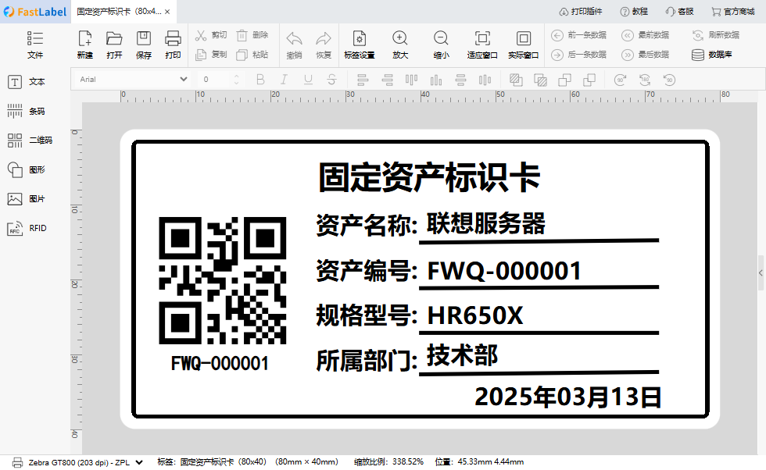Move object forward one layer
The height and width of the screenshot is (470, 766).
(564, 80)
